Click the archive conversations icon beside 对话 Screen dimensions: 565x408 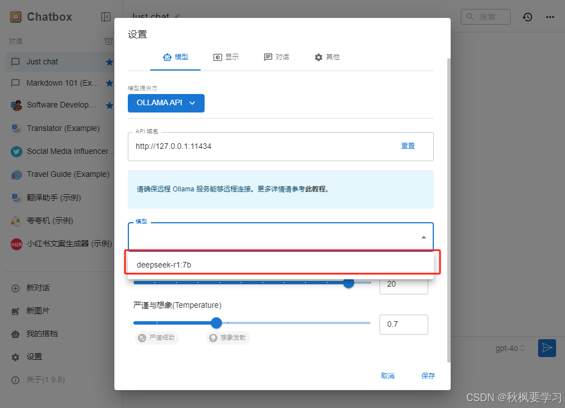(x=109, y=41)
